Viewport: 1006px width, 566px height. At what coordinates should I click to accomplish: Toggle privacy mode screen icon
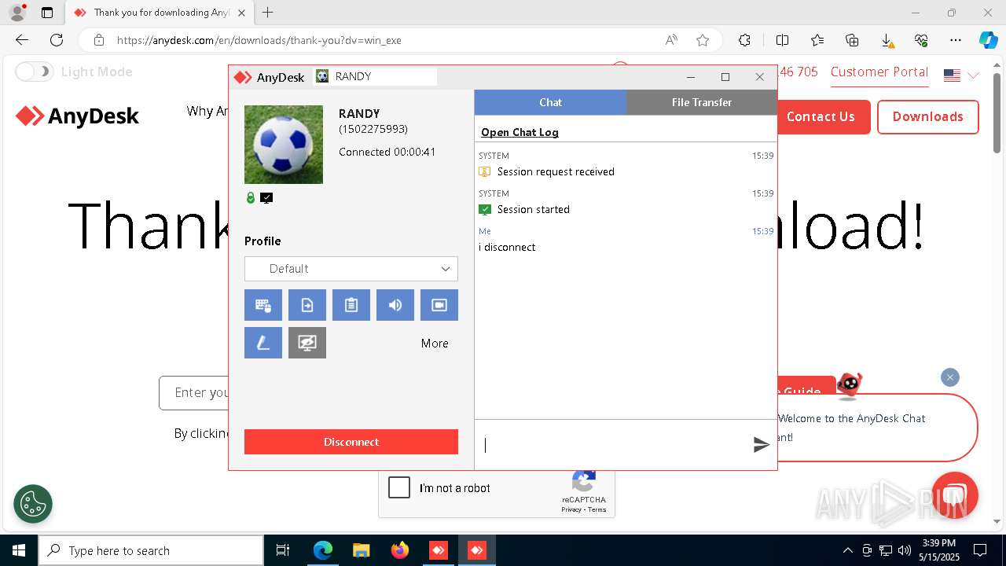click(x=307, y=343)
